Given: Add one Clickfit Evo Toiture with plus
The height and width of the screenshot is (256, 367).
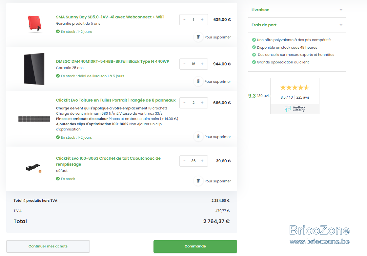Looking at the screenshot, I should pyautogui.click(x=202, y=103).
